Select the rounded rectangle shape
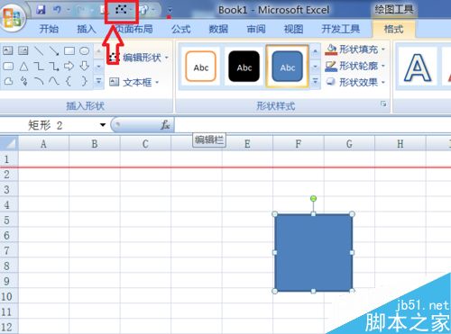This screenshot has height=334, width=451. tap(8, 66)
